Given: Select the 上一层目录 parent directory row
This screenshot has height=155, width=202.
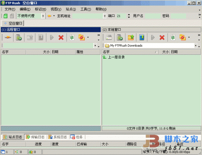Looking at the screenshot, I should click(114, 57).
